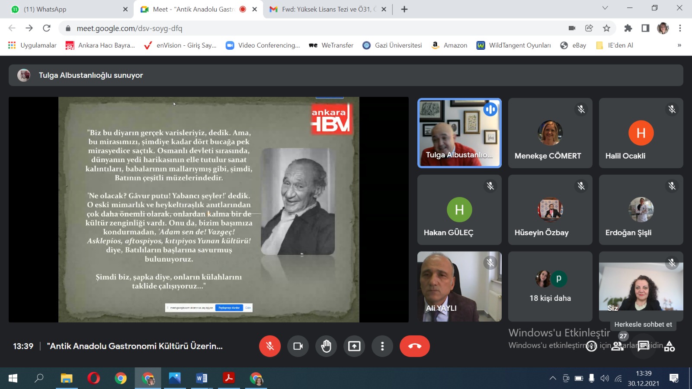Click the share page icon in address bar
Image resolution: width=692 pixels, height=389 pixels.
point(589,28)
